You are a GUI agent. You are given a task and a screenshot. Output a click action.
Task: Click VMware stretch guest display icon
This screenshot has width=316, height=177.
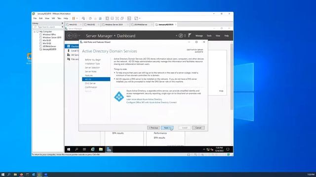136,18
